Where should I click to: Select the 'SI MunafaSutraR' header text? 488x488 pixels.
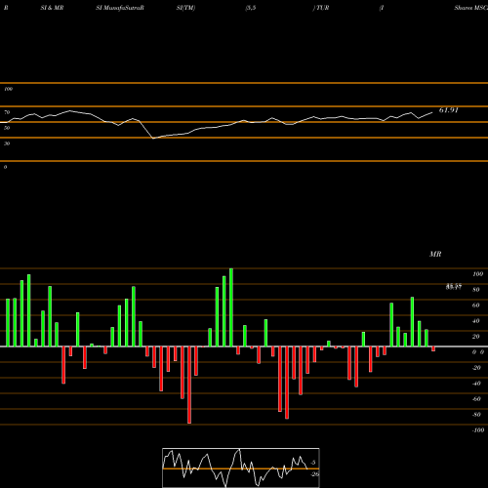pyautogui.click(x=120, y=8)
